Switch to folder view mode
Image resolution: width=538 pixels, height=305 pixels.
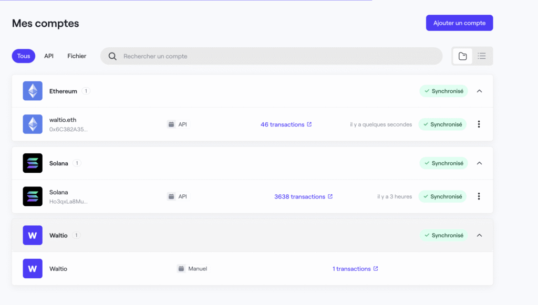[462, 56]
